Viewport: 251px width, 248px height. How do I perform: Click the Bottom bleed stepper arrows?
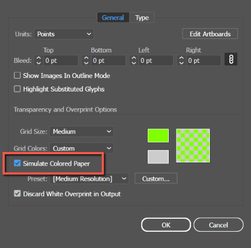tap(86, 61)
